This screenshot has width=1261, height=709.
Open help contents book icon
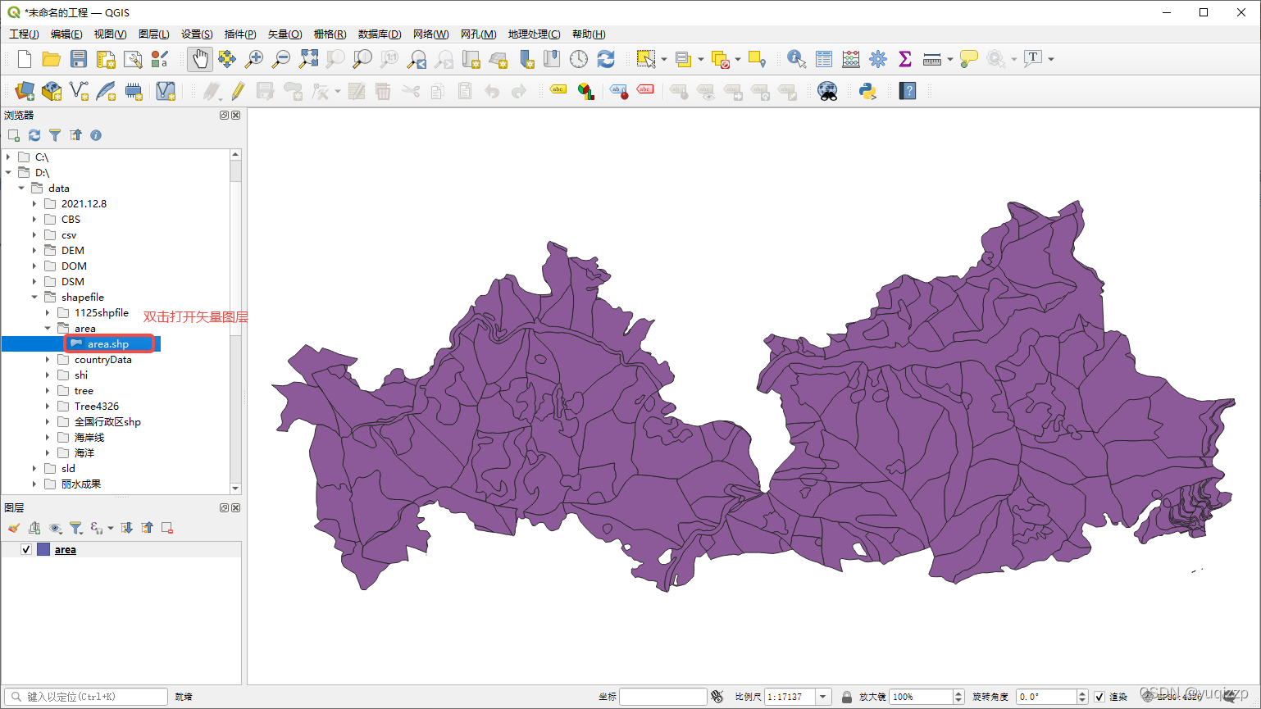click(908, 91)
